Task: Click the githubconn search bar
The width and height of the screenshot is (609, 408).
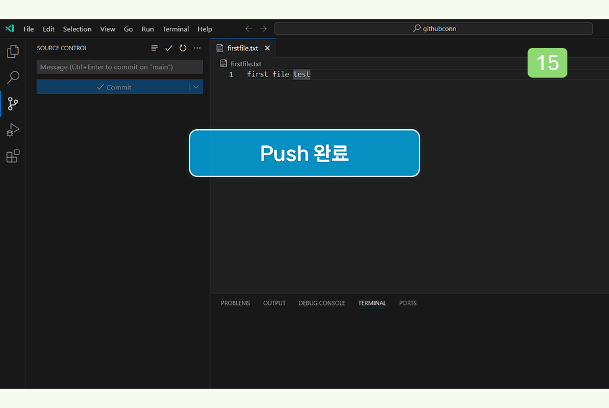Action: click(x=433, y=28)
